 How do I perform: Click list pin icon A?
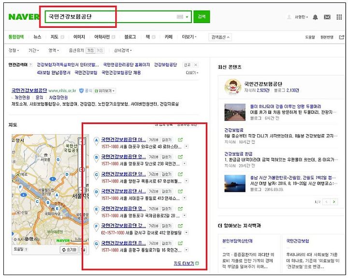[96, 141]
